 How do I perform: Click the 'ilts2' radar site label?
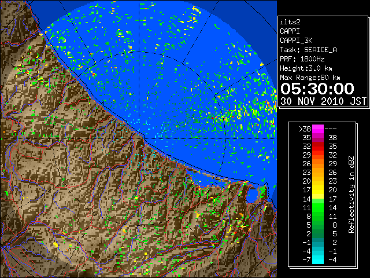point(290,22)
